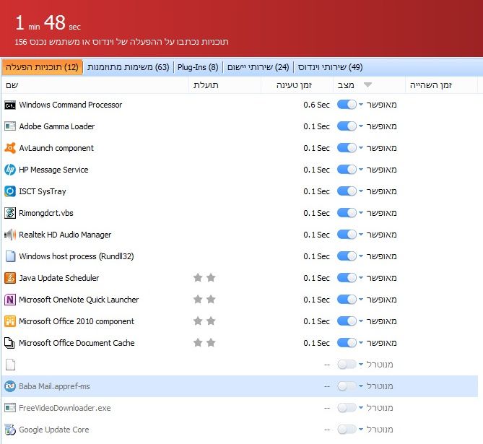Open status dropdown for Office Document Cache
Viewport: 483px width, 444px height.
coord(361,343)
